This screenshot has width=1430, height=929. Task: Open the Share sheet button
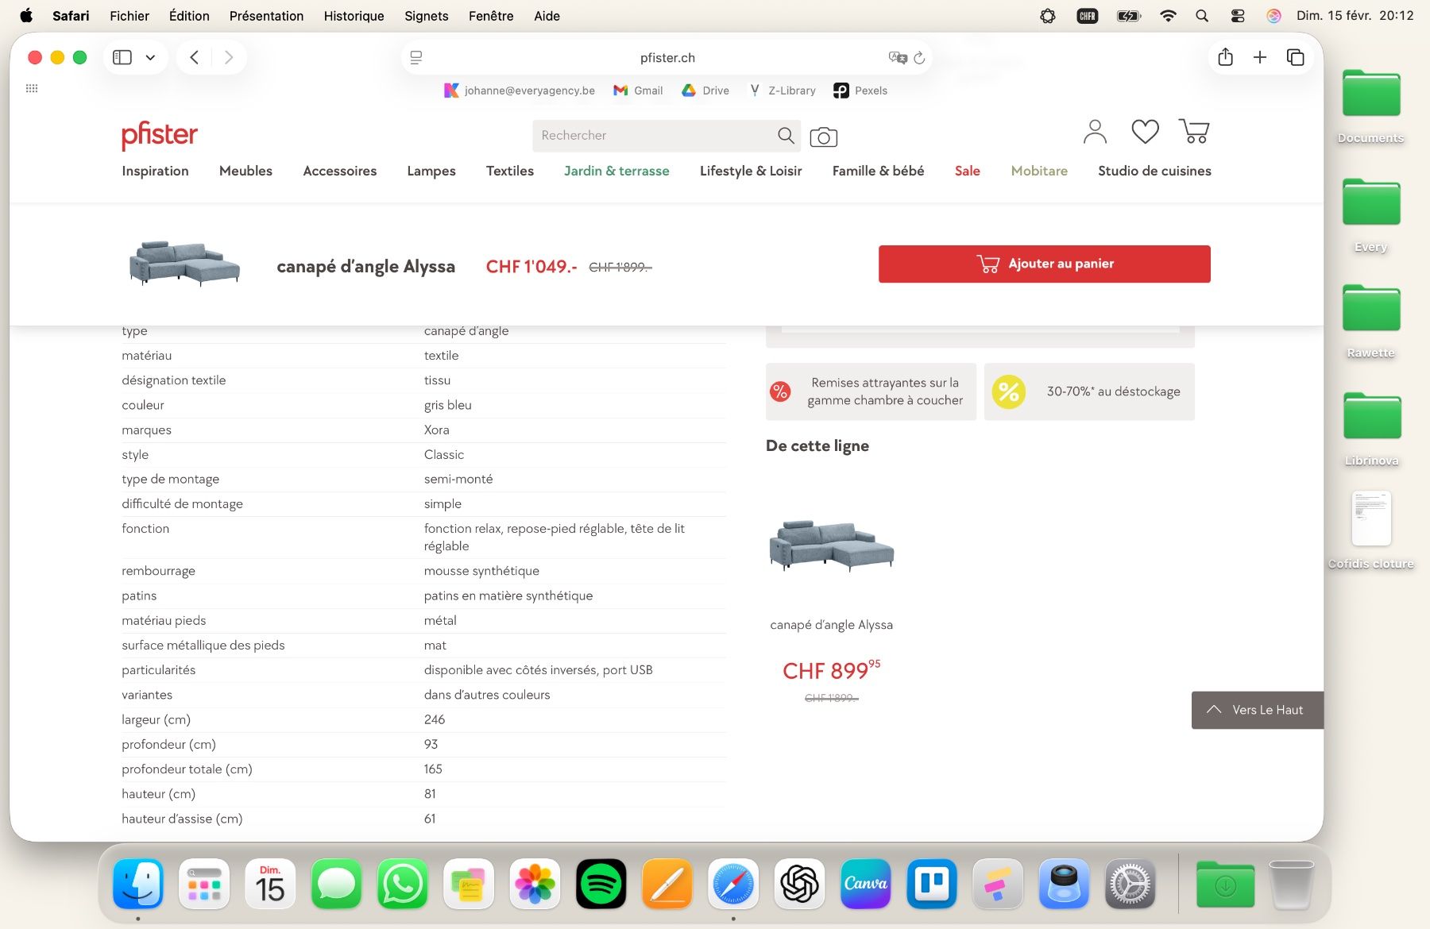1225,57
